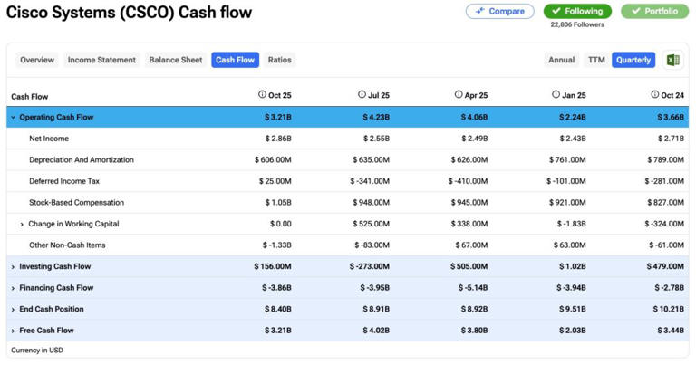Click the info icon beside Jan 25
The height and width of the screenshot is (365, 696).
pos(556,94)
